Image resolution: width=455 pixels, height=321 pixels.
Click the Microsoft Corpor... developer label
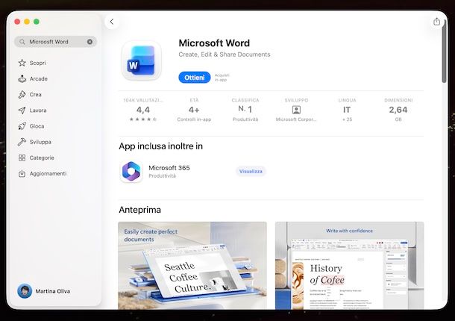296,119
